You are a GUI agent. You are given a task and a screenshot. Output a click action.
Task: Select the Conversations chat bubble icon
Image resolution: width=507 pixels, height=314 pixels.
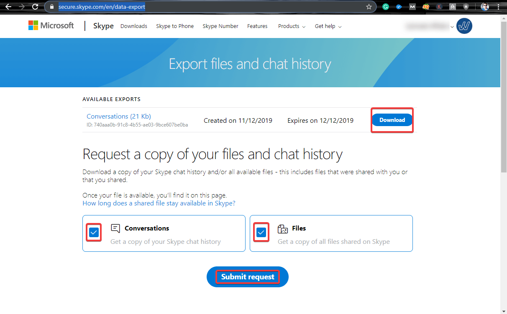(115, 228)
